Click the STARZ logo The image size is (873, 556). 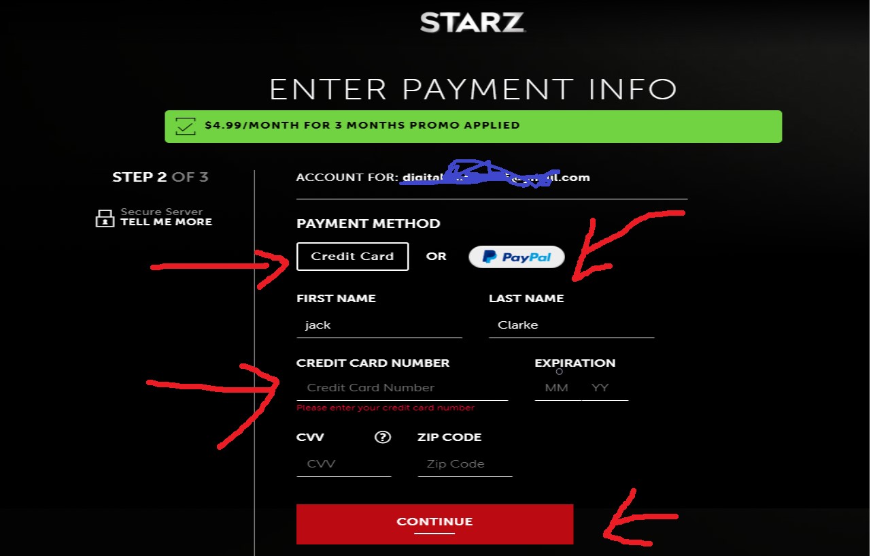pyautogui.click(x=473, y=22)
